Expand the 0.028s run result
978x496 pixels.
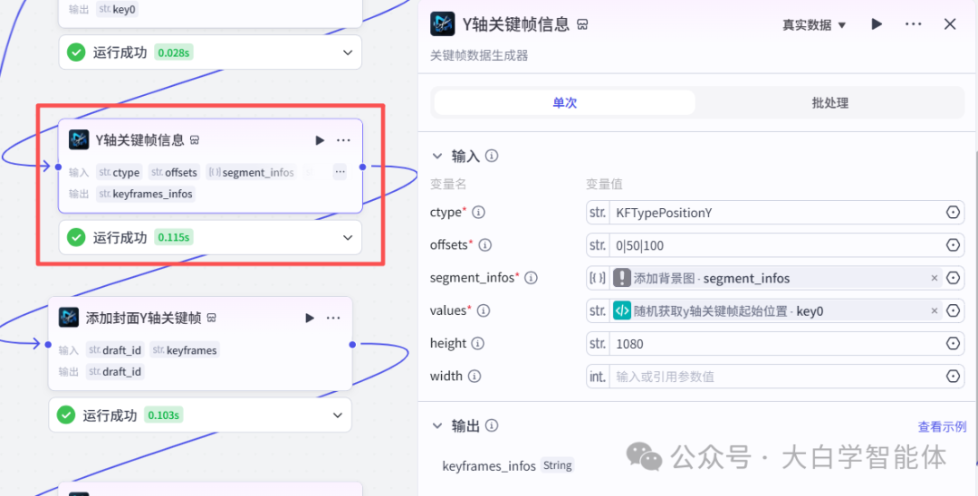pyautogui.click(x=348, y=52)
